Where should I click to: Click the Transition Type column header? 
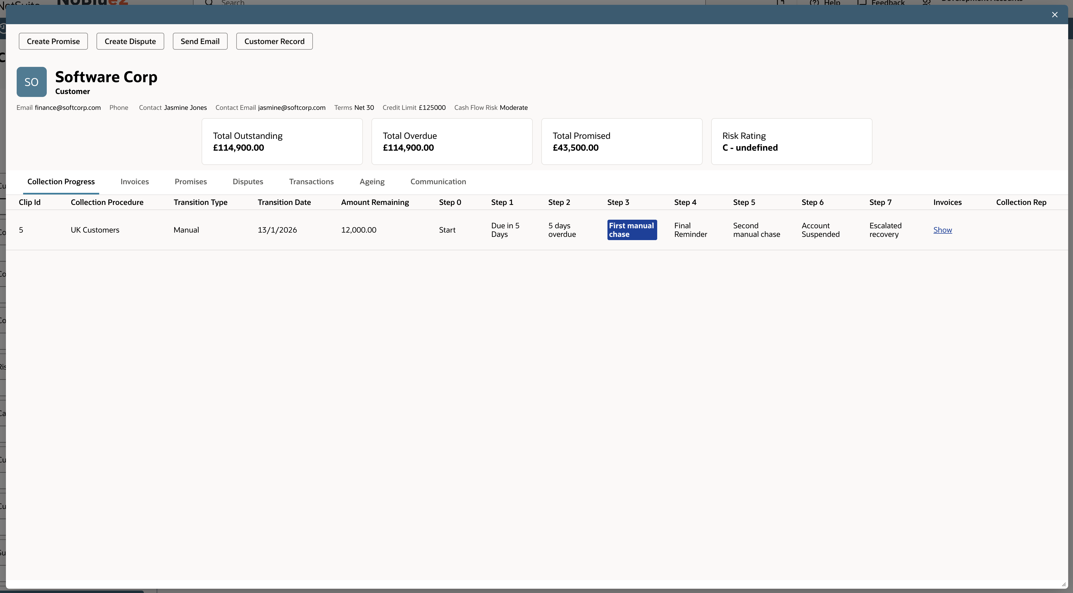click(x=200, y=202)
